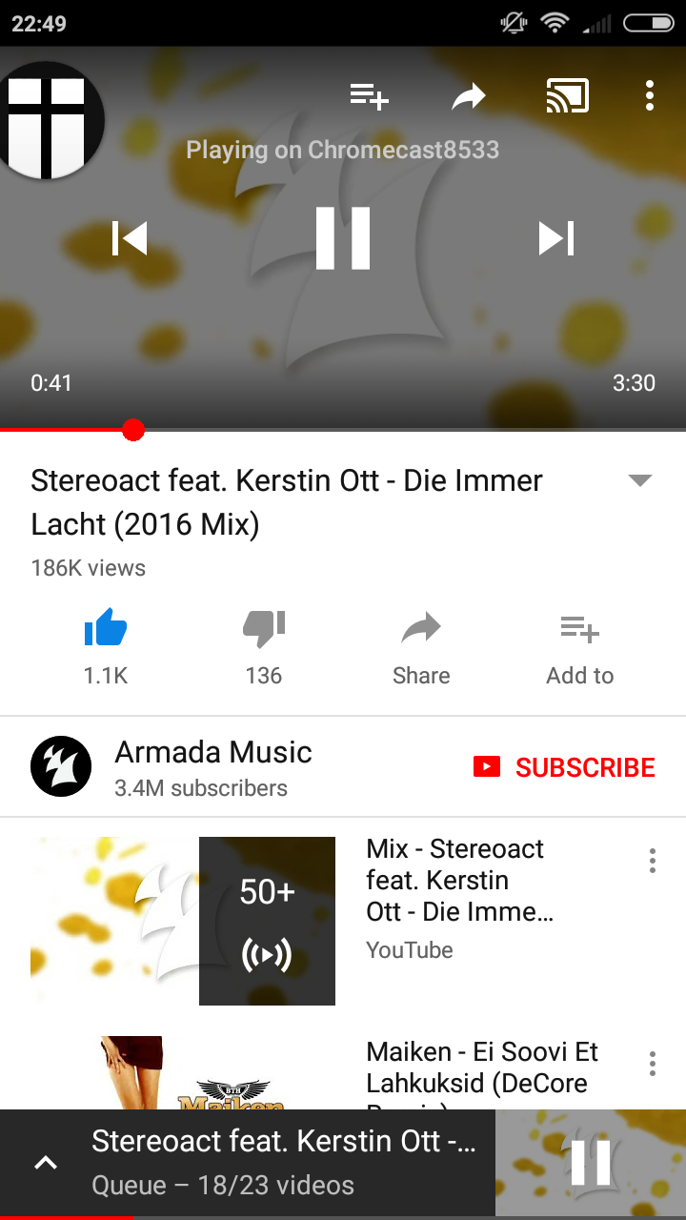
Task: Pause the video with the center button
Action: click(x=343, y=238)
